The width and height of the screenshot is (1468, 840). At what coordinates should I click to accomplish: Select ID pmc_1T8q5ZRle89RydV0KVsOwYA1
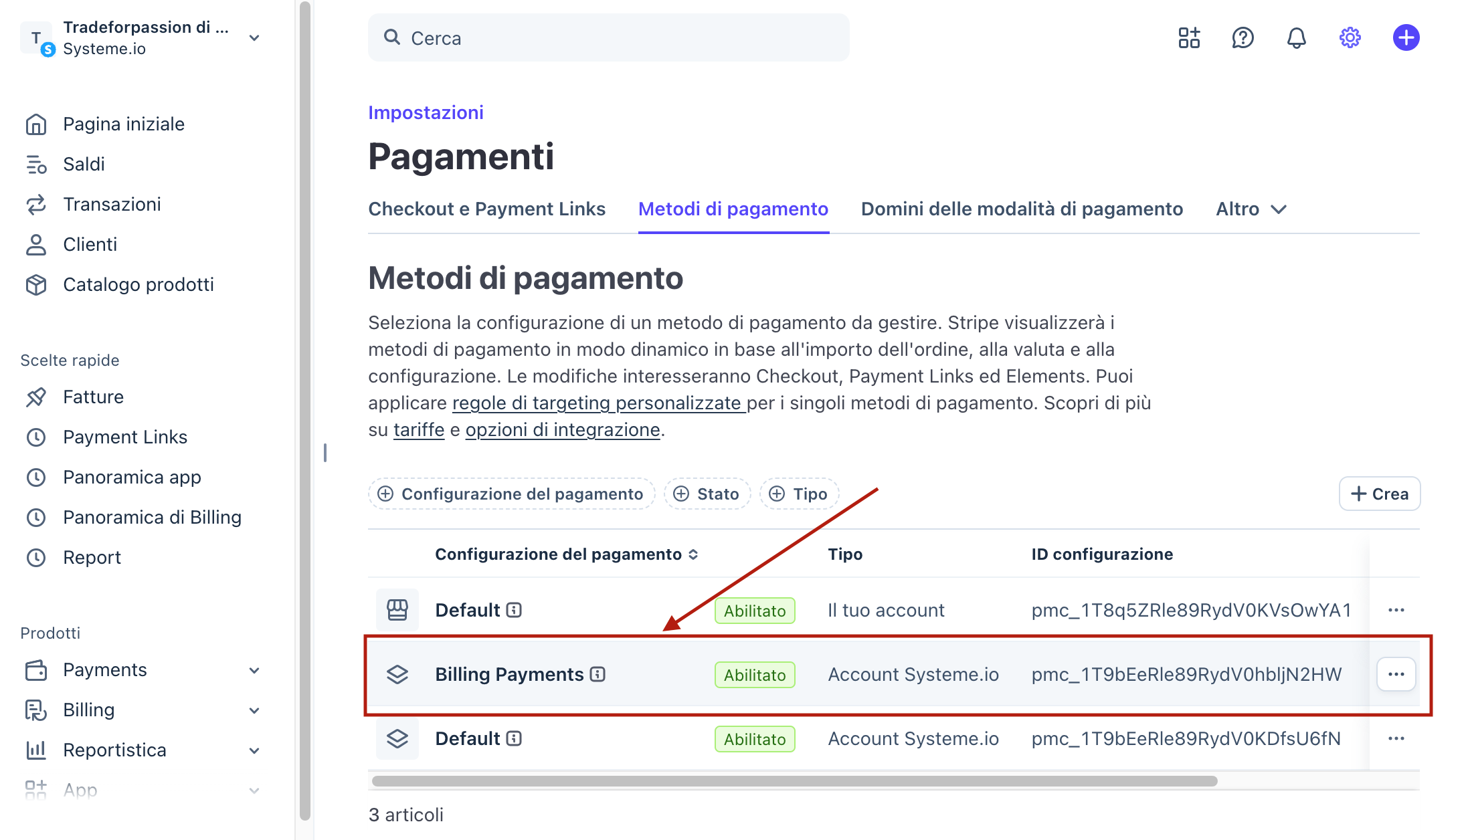1191,611
